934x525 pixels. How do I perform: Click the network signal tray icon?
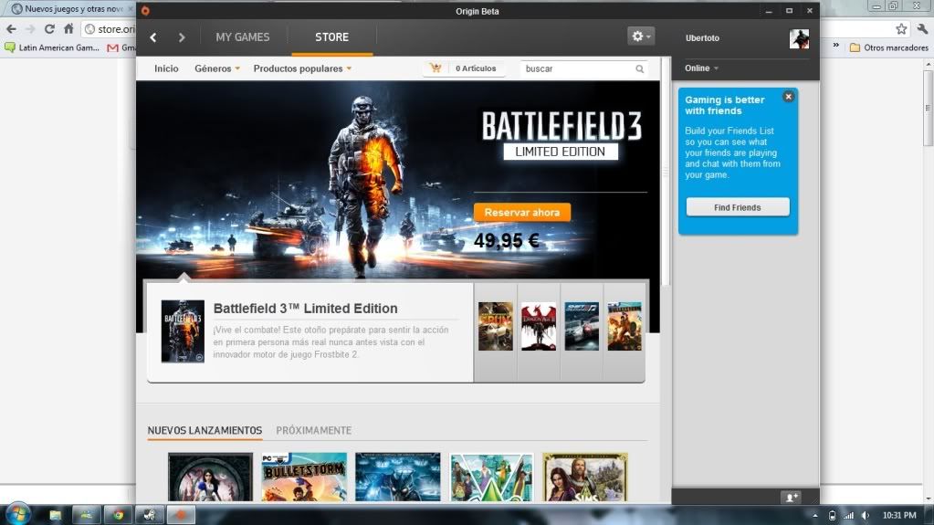coord(849,516)
